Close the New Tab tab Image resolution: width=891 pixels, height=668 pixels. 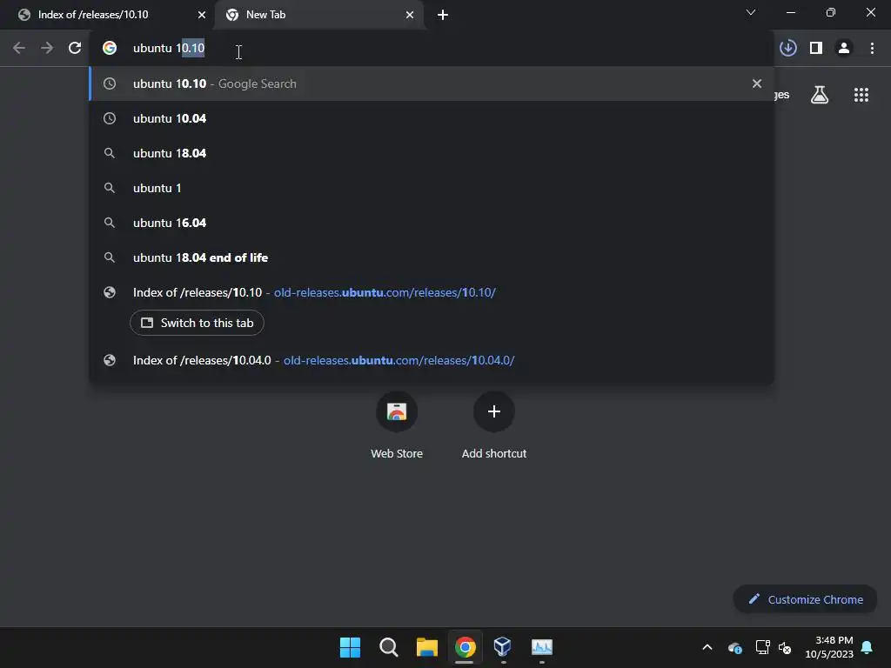(410, 15)
